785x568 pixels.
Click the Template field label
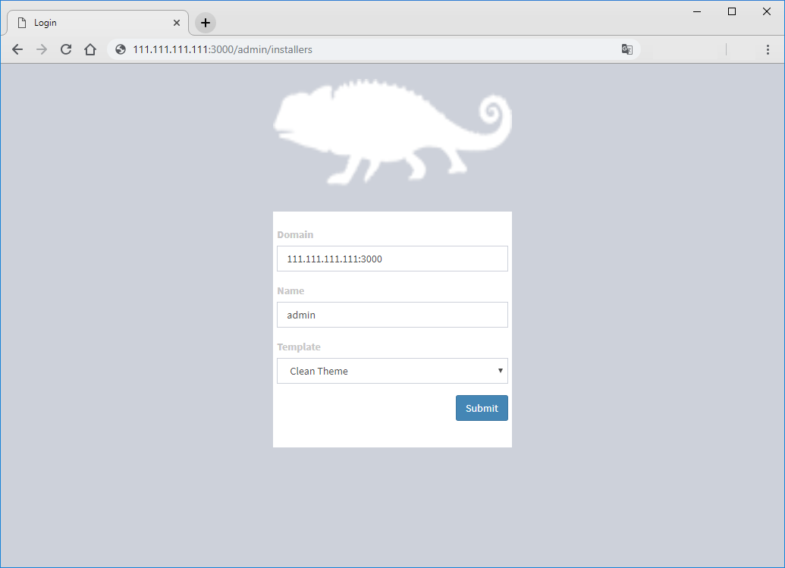click(299, 347)
